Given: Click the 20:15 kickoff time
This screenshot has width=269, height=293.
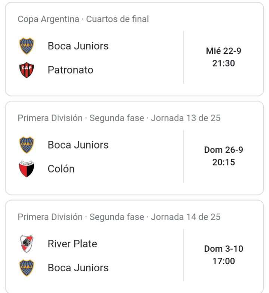Looking at the screenshot, I should pos(224,162).
